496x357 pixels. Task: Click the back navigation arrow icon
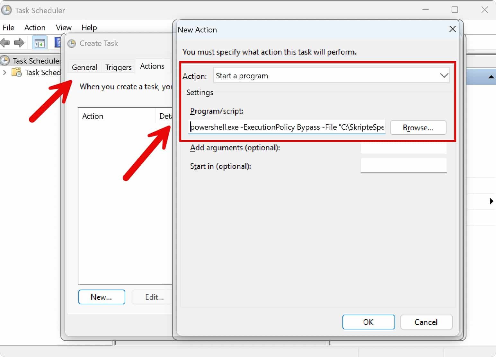click(x=5, y=42)
